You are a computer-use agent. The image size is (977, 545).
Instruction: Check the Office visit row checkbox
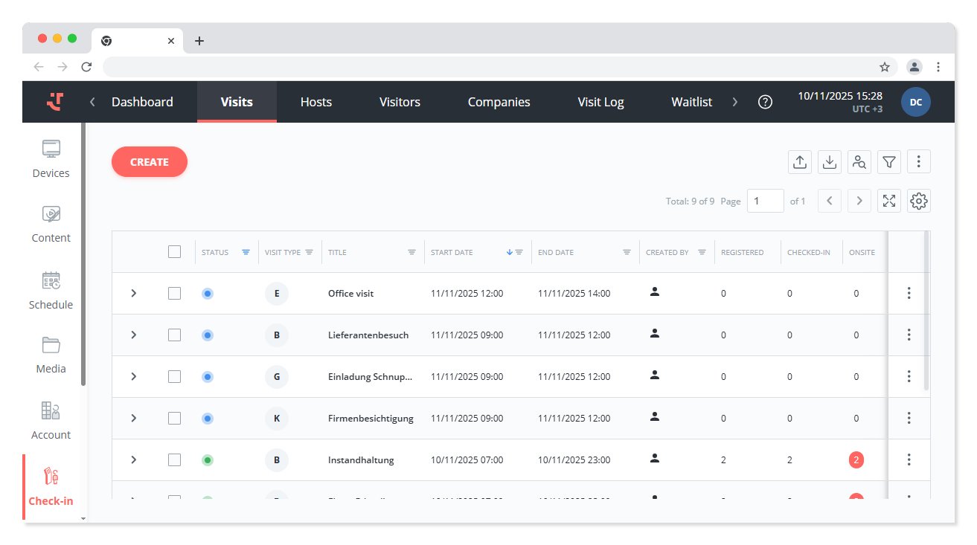(x=174, y=294)
